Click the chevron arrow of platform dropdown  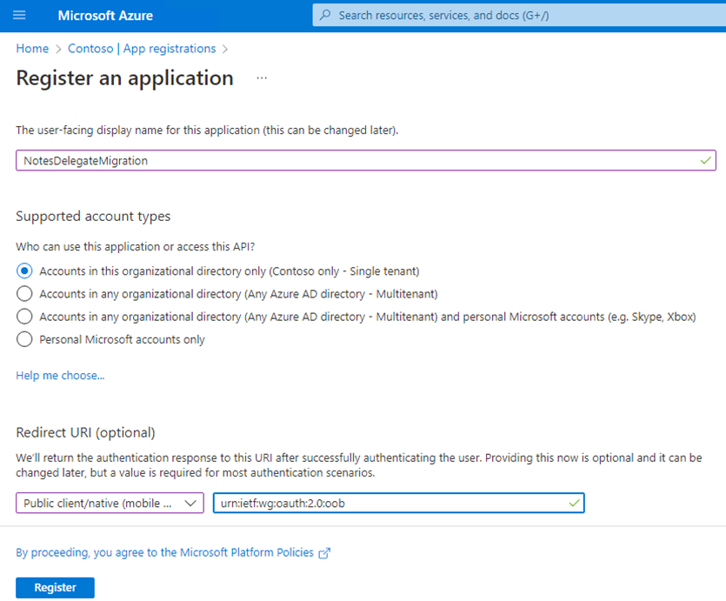pos(190,503)
